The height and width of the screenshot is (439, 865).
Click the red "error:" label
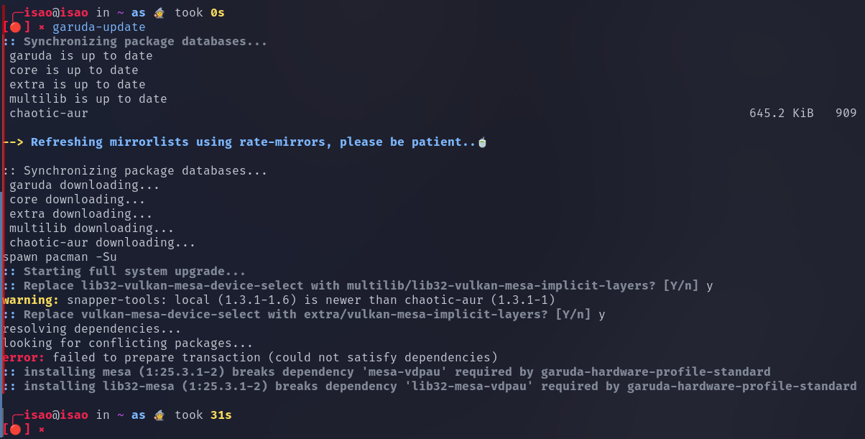coord(24,358)
